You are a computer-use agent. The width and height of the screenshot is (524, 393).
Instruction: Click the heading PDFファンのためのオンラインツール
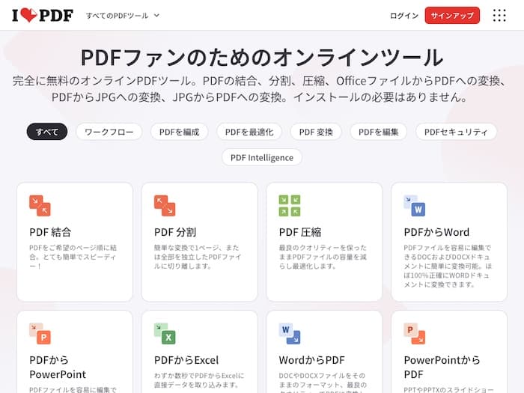coord(262,57)
